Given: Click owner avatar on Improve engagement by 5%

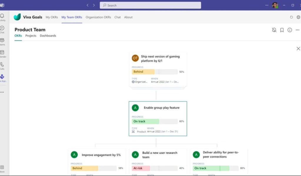Looking at the screenshot, I should pos(74,154).
